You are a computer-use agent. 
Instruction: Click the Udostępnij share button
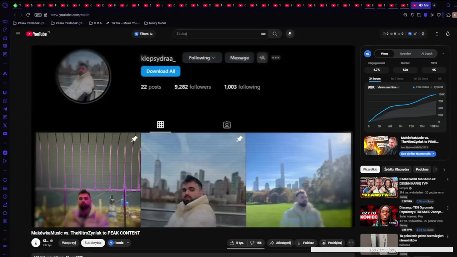pos(280,243)
